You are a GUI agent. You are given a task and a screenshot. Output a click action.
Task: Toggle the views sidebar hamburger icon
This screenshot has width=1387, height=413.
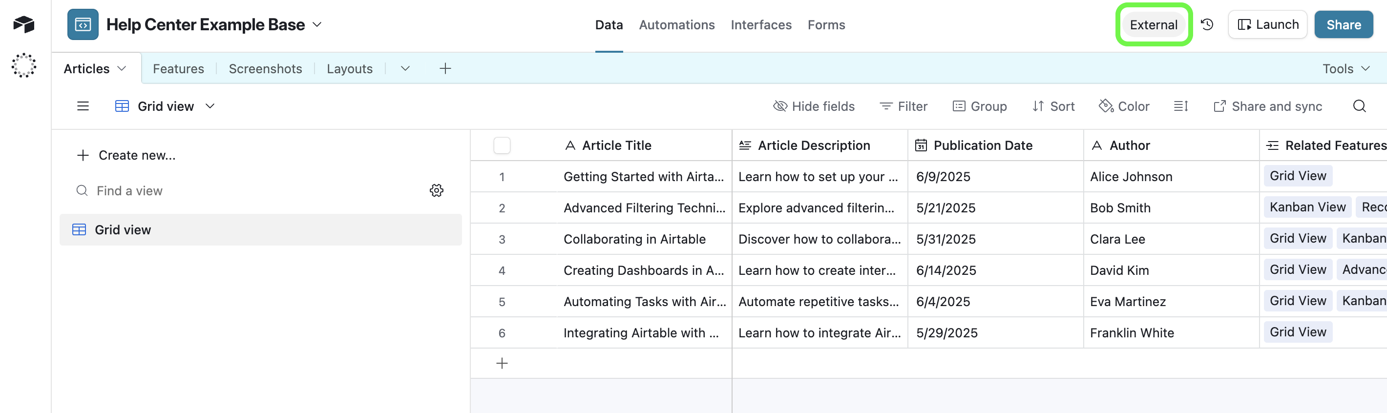tap(83, 106)
